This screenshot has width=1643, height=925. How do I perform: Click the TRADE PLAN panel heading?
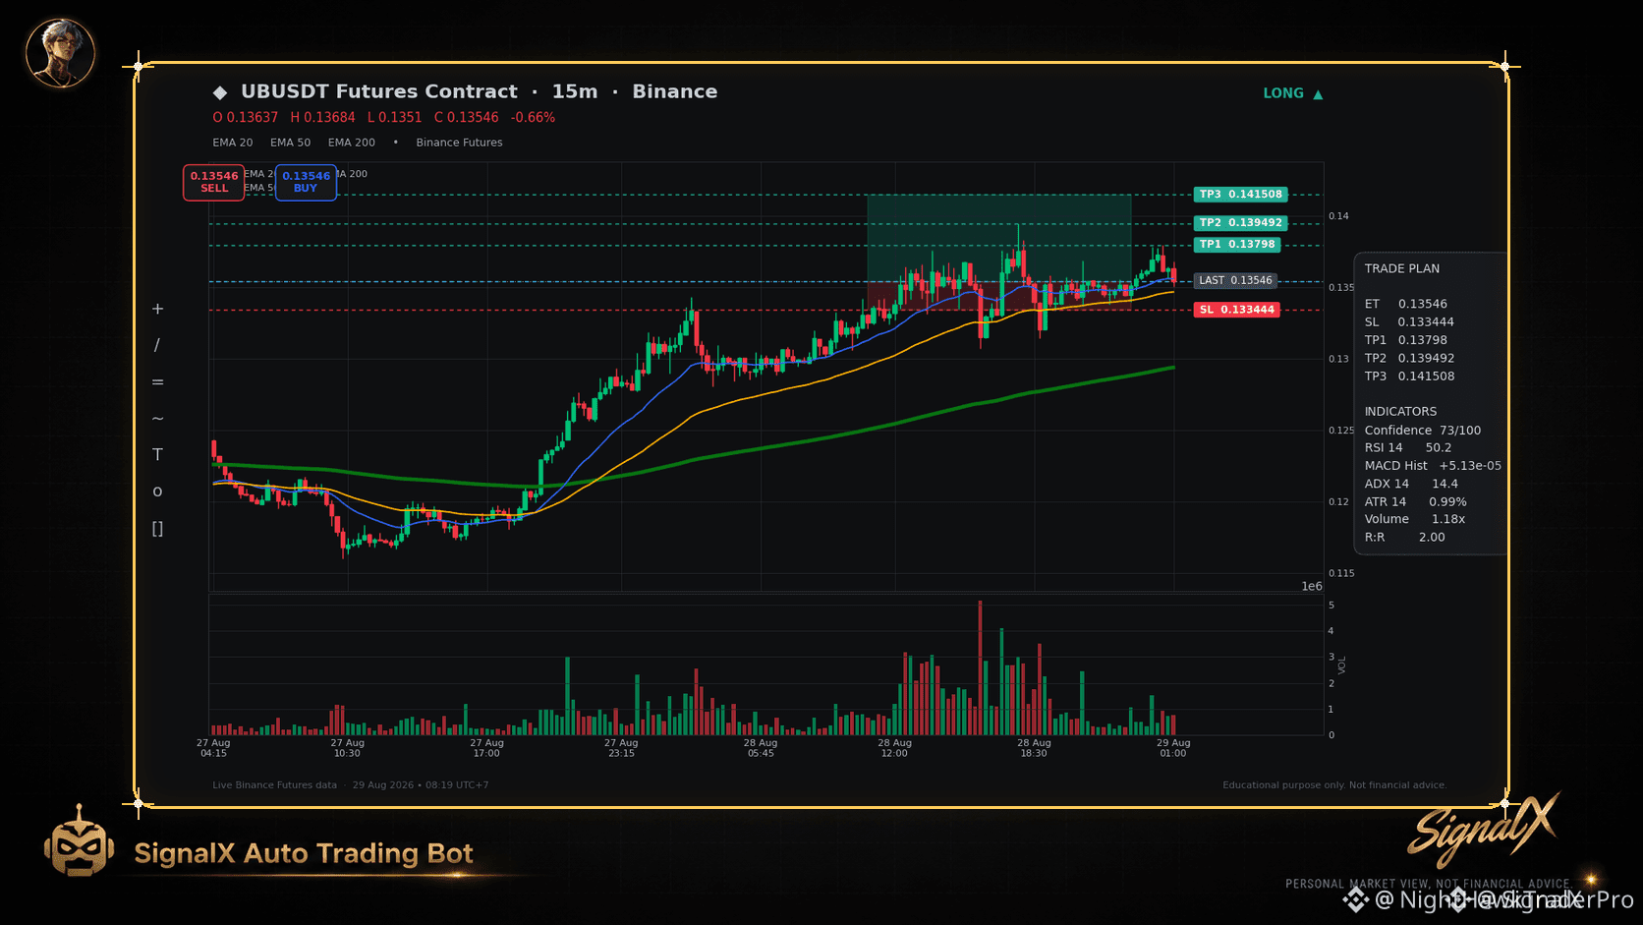pos(1402,268)
